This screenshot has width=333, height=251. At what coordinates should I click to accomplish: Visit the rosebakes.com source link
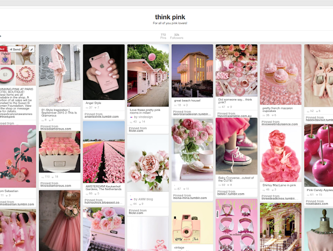[317, 204]
